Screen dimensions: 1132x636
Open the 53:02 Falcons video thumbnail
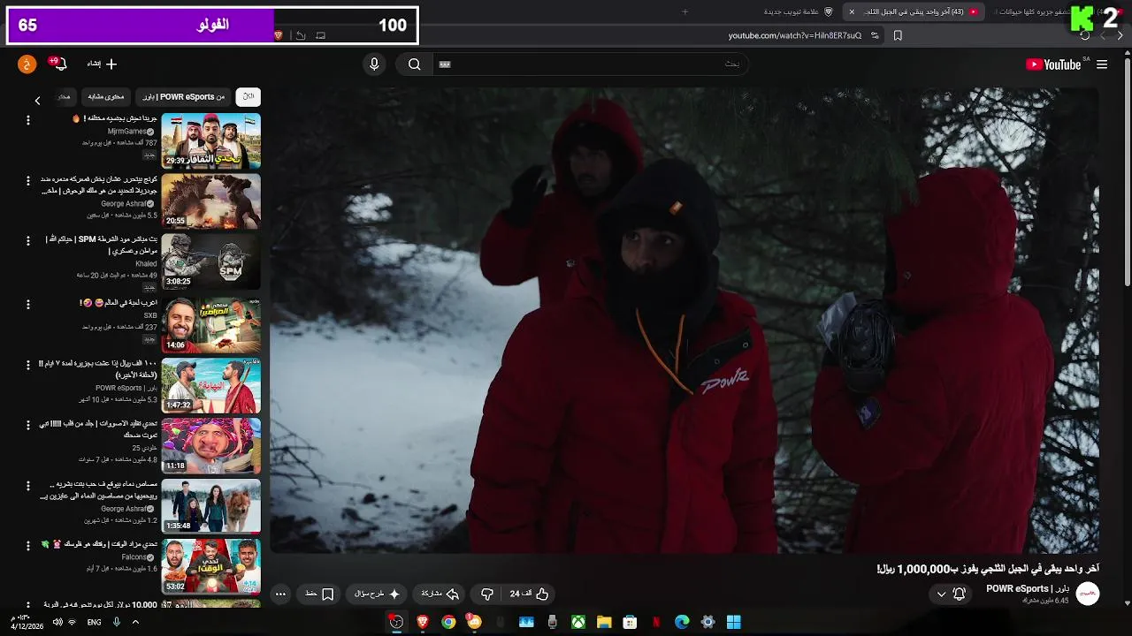pos(210,566)
